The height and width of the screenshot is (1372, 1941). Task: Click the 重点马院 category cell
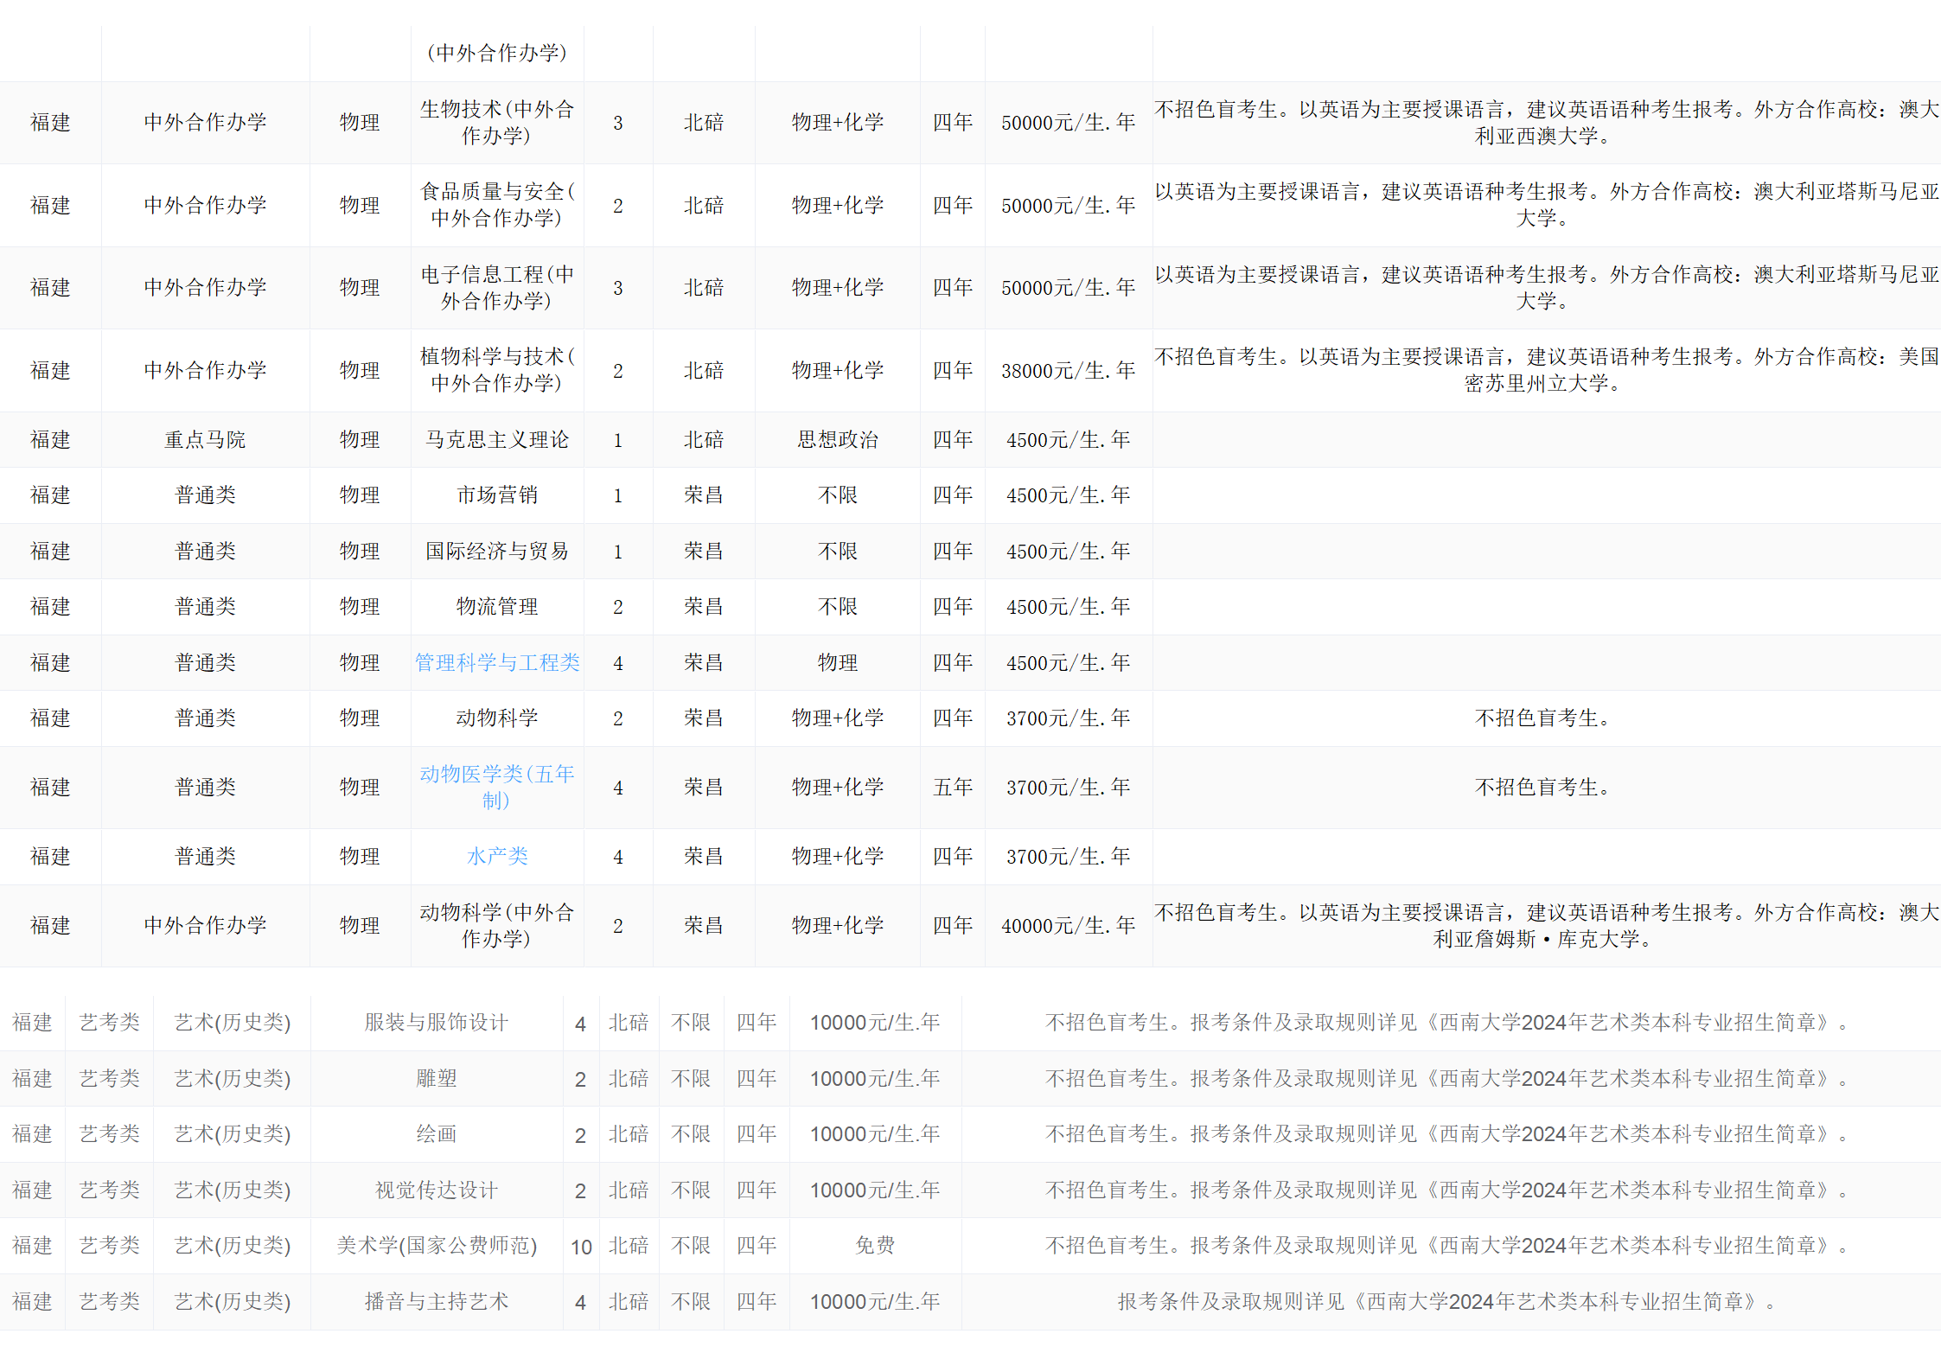[x=205, y=440]
